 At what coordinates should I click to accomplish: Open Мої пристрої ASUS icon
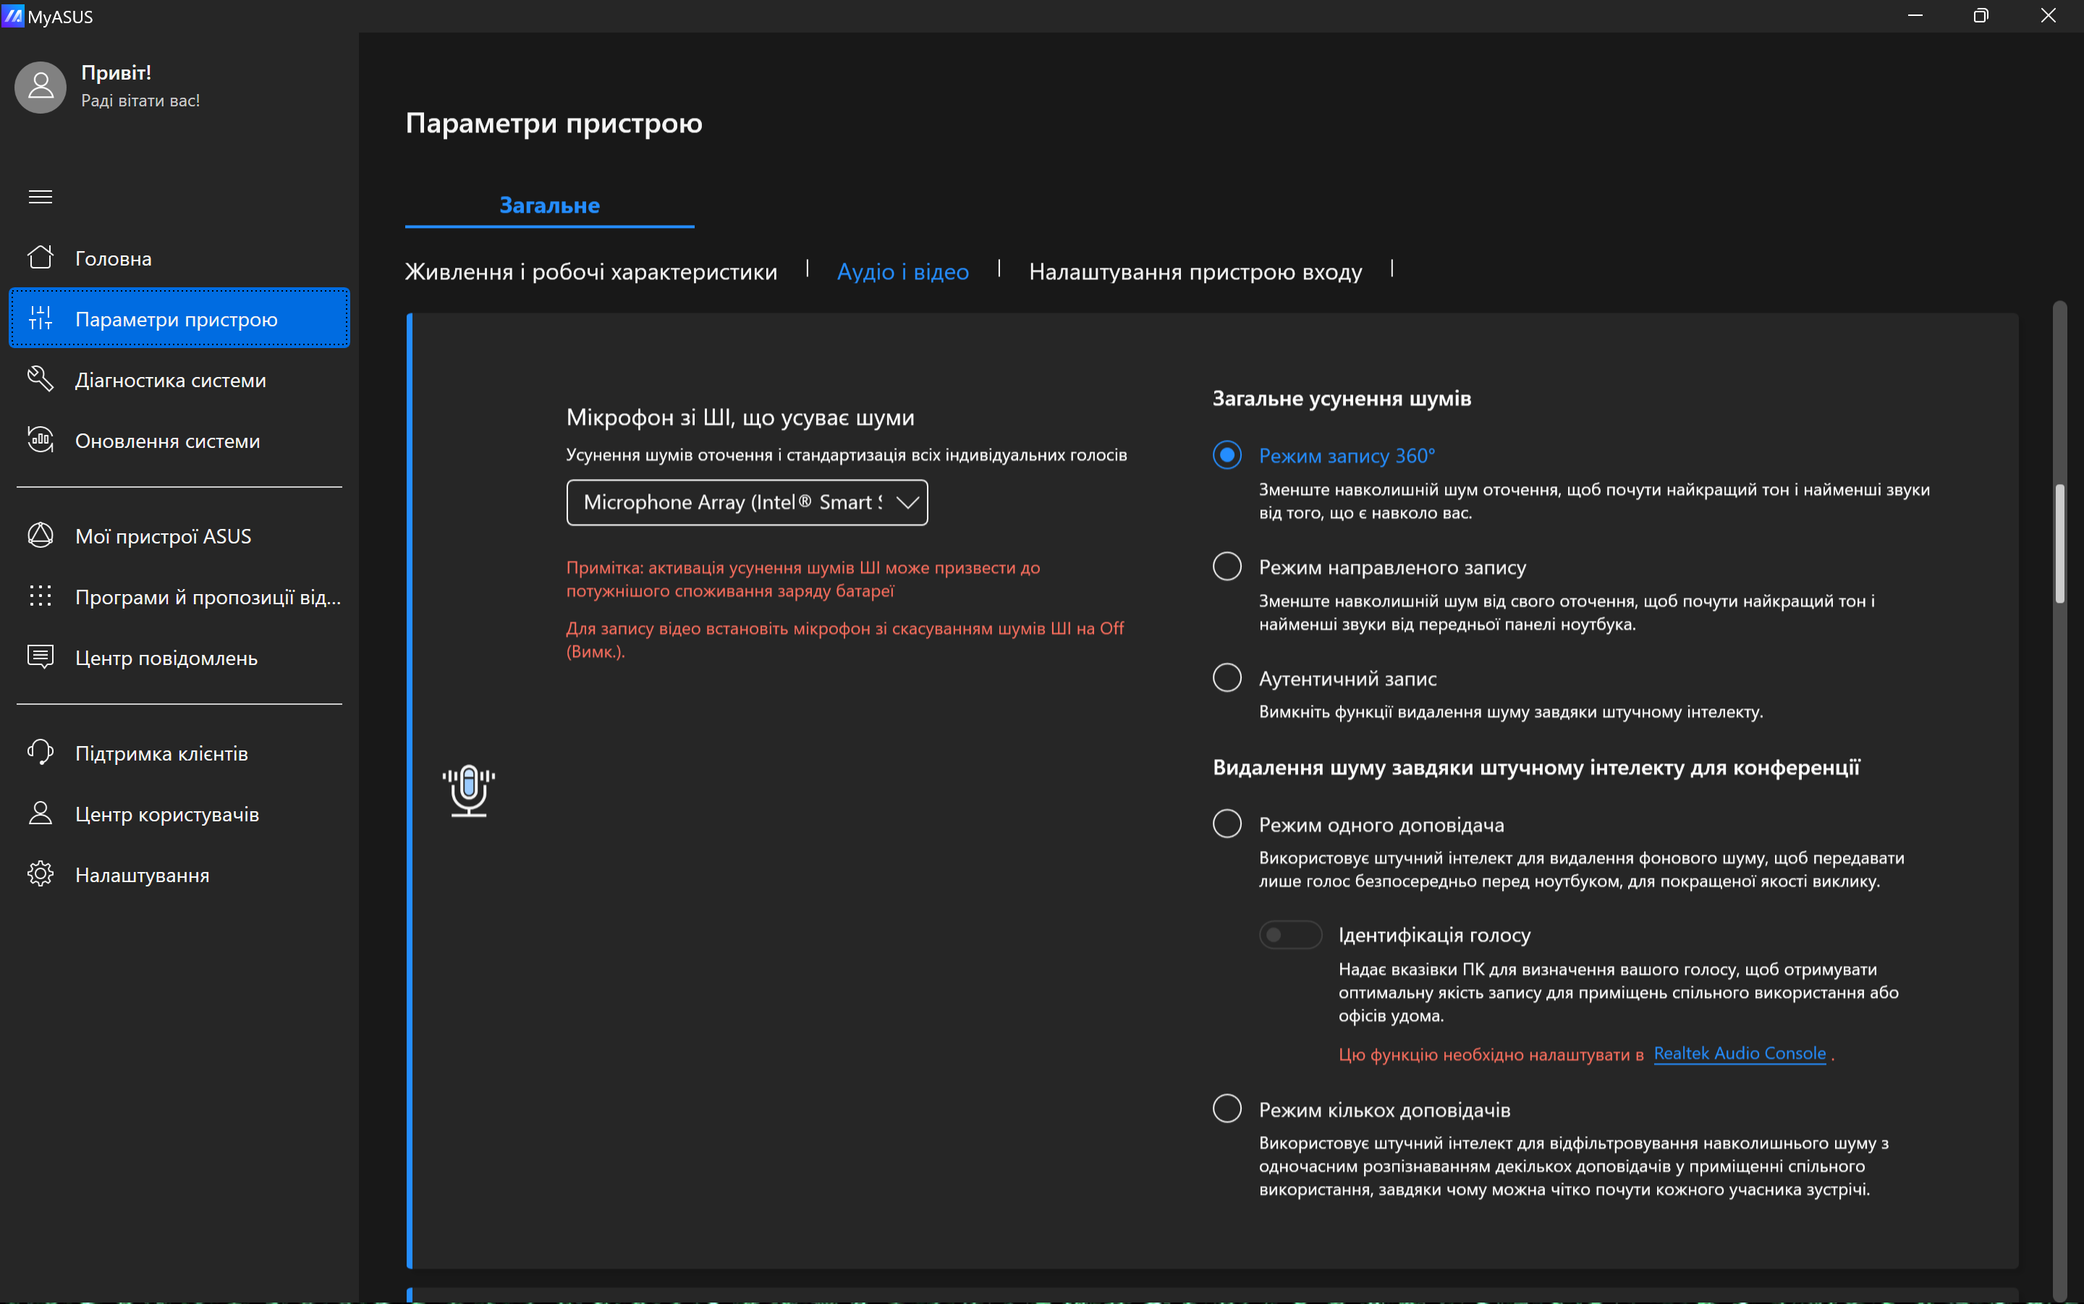point(41,535)
